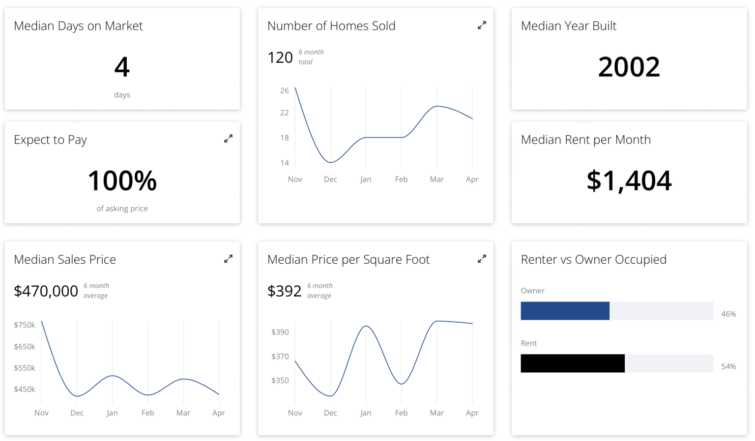The height and width of the screenshot is (441, 755).
Task: Click the $470,000 six month average value
Action: point(46,291)
